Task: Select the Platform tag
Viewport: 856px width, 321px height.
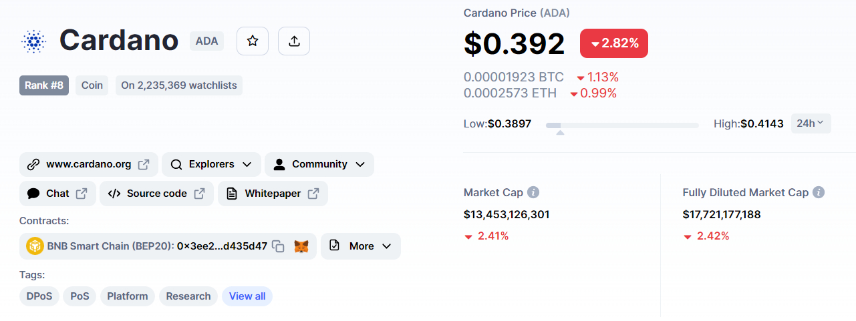Action: [x=128, y=296]
